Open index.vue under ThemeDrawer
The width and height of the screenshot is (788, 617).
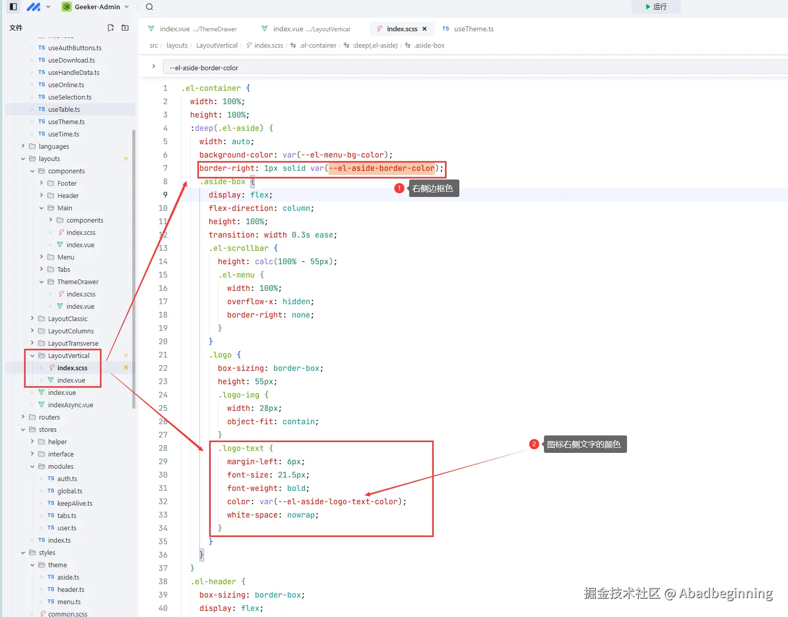[x=80, y=306]
